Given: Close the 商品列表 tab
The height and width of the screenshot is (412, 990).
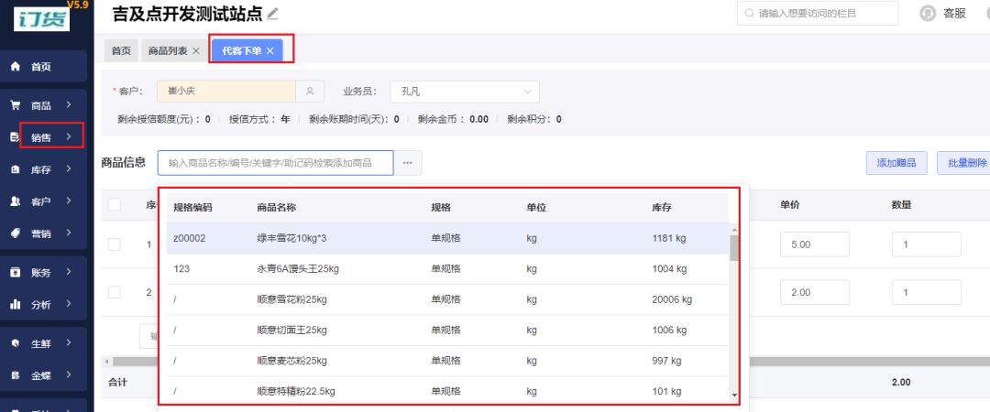Looking at the screenshot, I should pyautogui.click(x=196, y=51).
